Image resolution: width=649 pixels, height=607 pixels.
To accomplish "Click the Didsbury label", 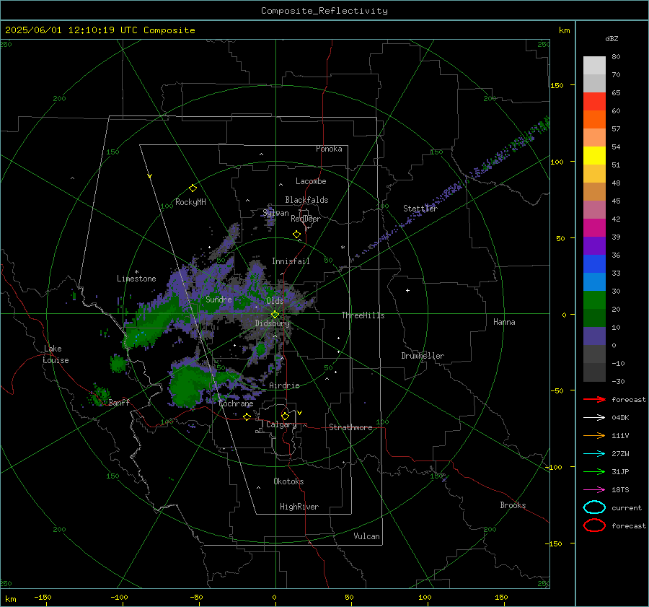I will click(273, 323).
